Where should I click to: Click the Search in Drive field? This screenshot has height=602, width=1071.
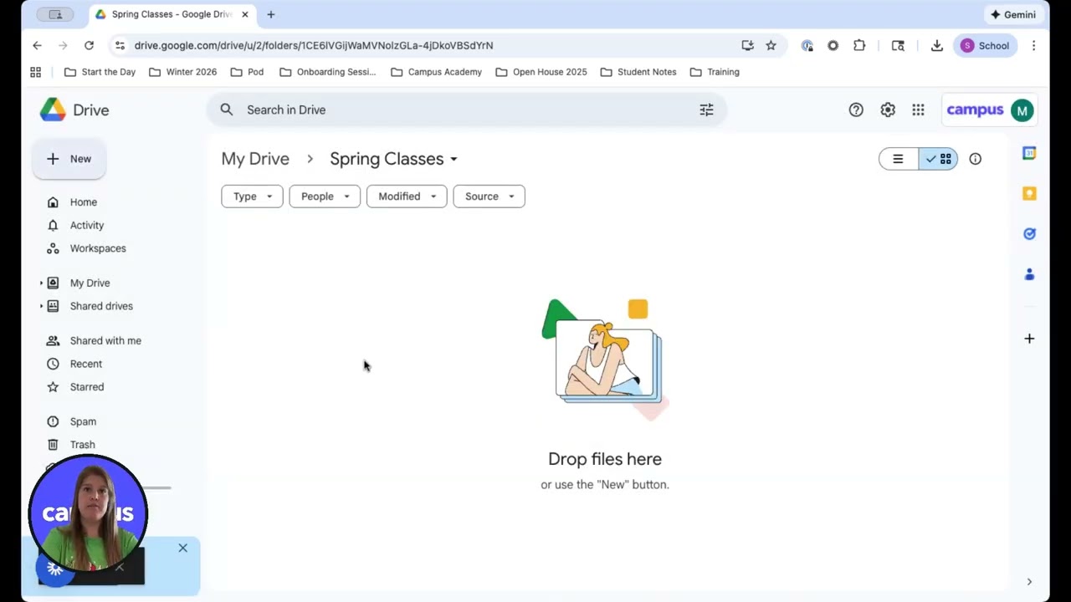[x=465, y=110]
